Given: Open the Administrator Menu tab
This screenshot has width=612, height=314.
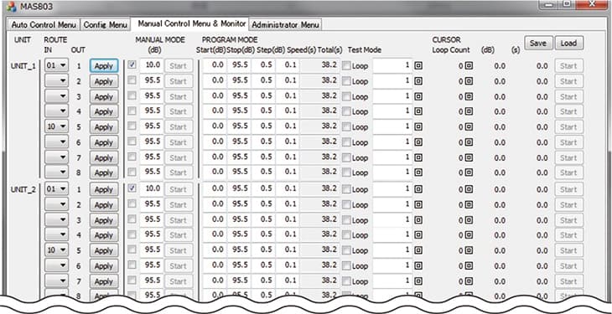Looking at the screenshot, I should 285,24.
